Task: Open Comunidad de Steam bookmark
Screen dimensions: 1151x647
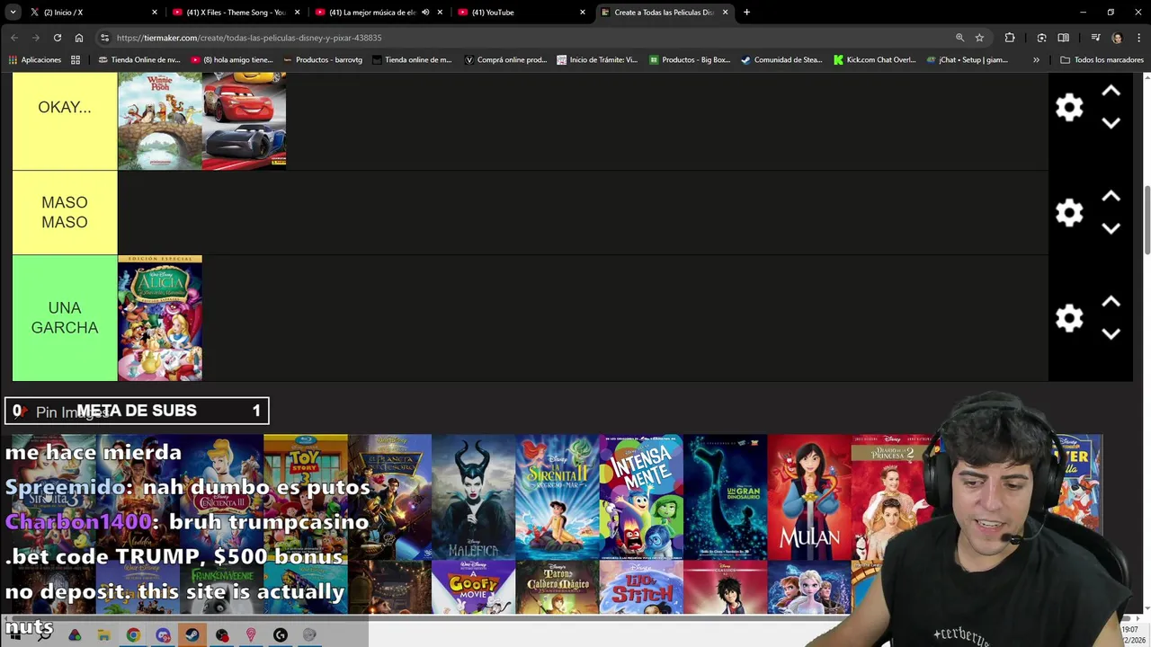Action: (781, 60)
